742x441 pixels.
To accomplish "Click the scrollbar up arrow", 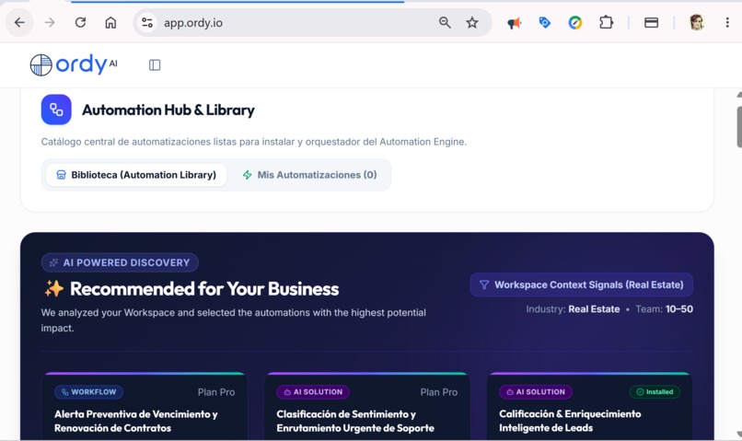I will point(738,95).
